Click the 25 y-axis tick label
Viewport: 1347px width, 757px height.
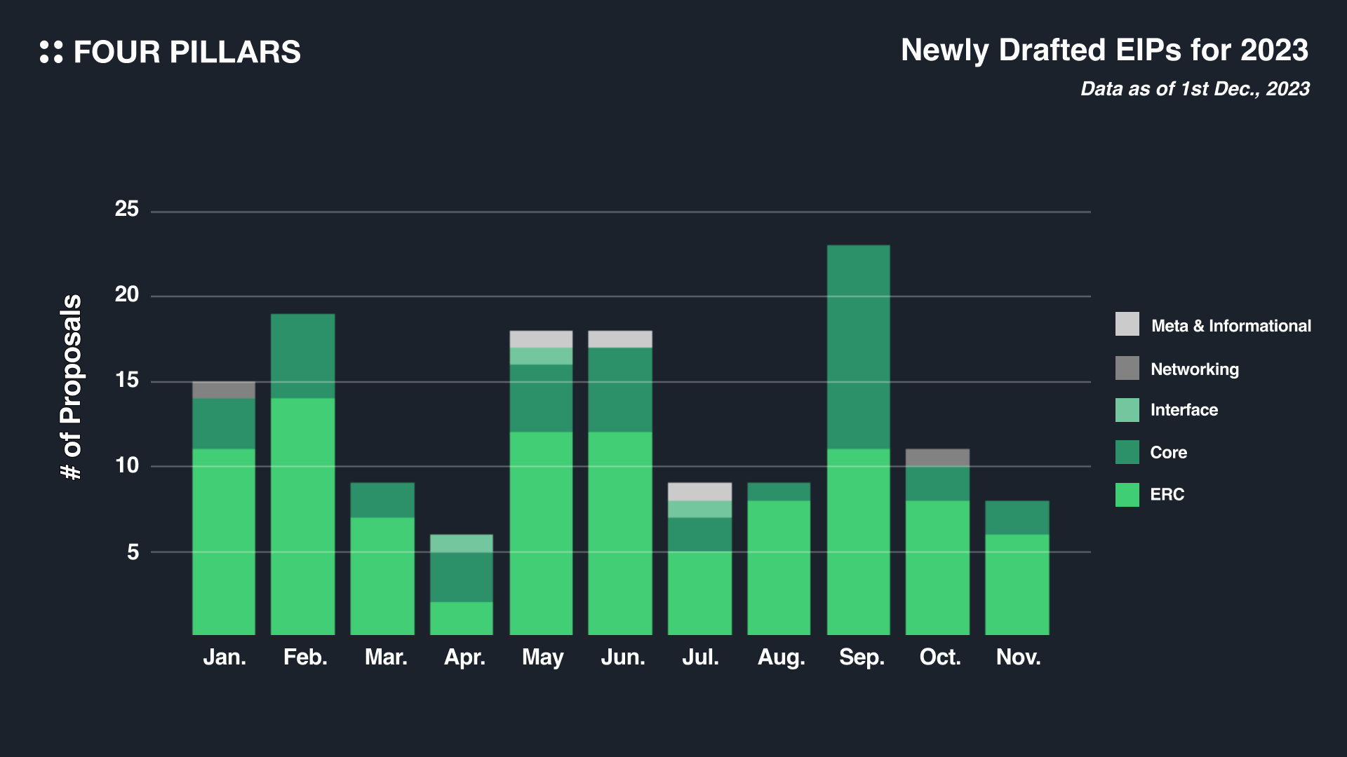(127, 209)
